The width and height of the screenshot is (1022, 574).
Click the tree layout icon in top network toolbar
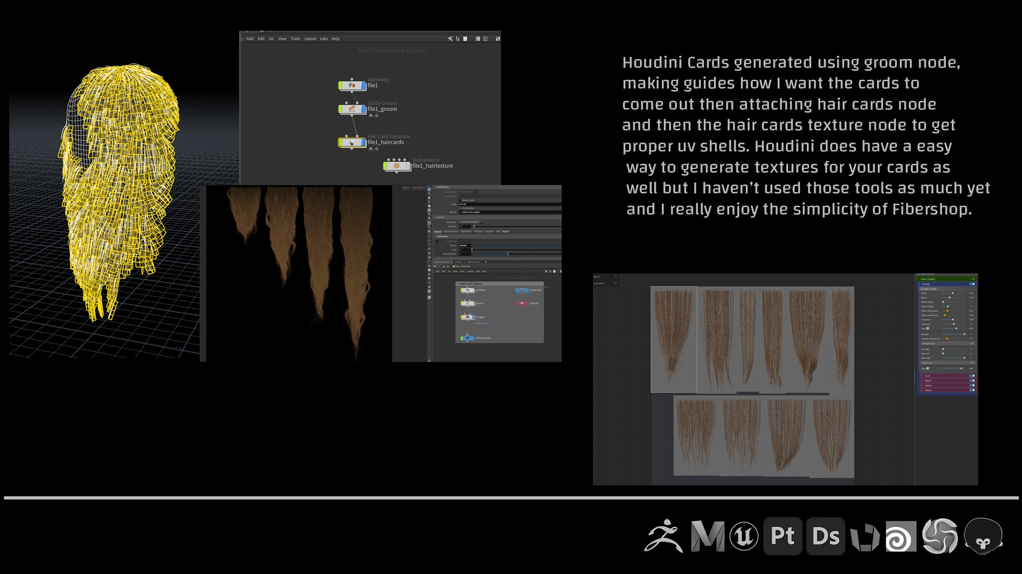pyautogui.click(x=458, y=38)
